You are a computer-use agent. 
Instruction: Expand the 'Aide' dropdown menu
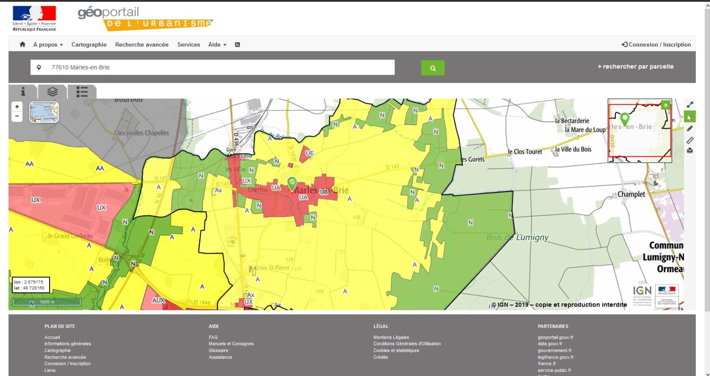[x=217, y=45]
